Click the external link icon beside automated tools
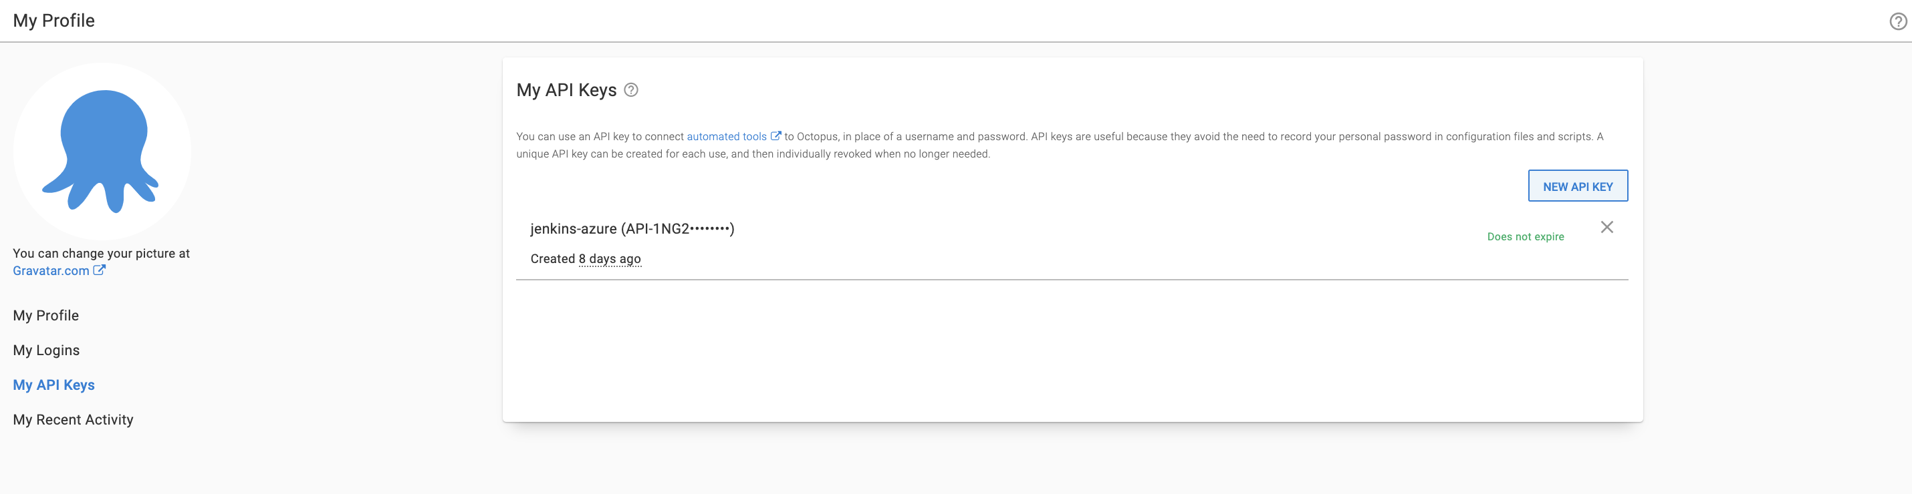 (x=776, y=135)
